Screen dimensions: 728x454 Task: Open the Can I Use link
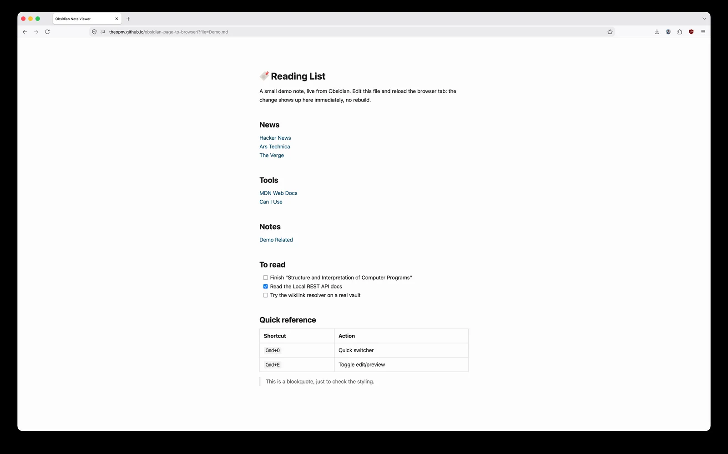click(271, 202)
